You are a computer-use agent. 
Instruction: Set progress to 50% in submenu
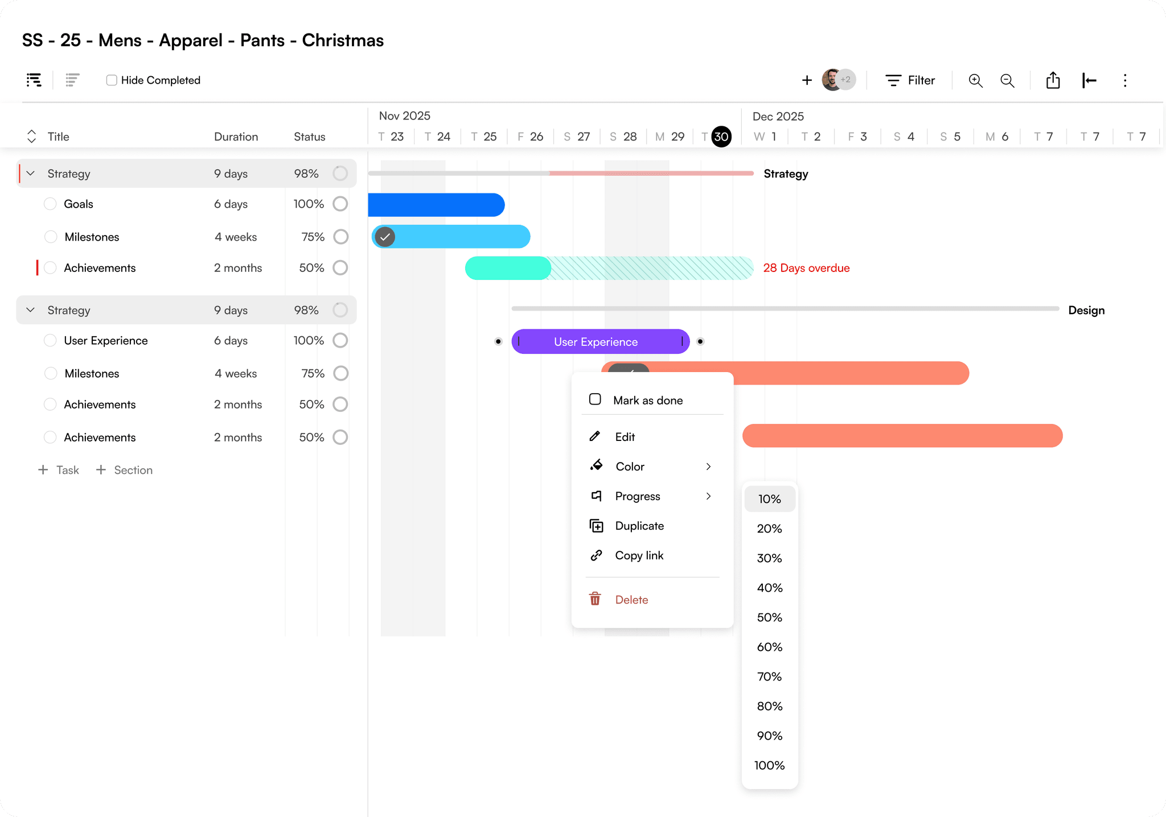pyautogui.click(x=769, y=617)
